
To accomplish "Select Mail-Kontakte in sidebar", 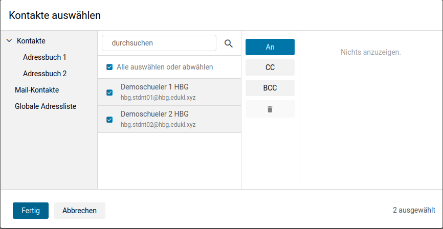I will coord(37,90).
